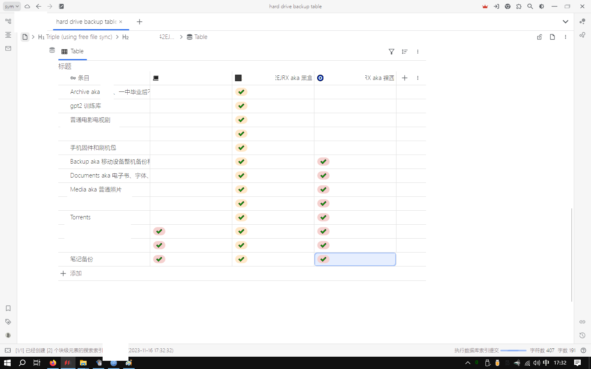Click the document icon in breadcrumb
This screenshot has height=369, width=591.
pos(25,37)
